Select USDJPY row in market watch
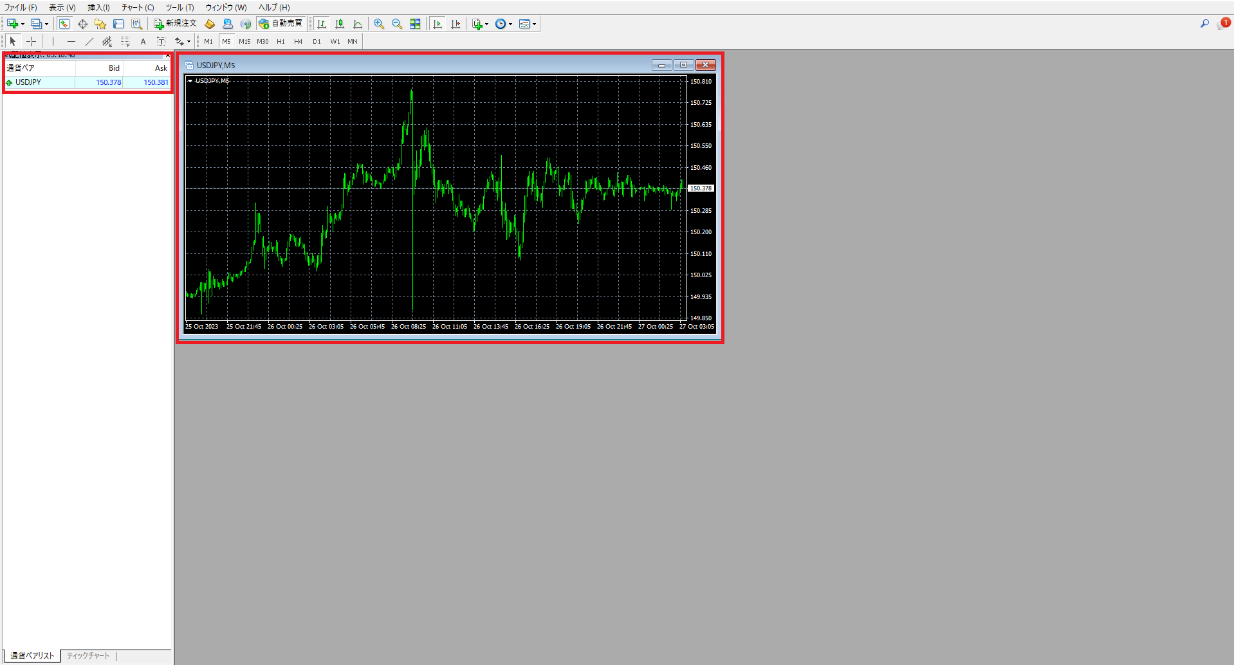This screenshot has width=1234, height=665. pyautogui.click(x=39, y=82)
